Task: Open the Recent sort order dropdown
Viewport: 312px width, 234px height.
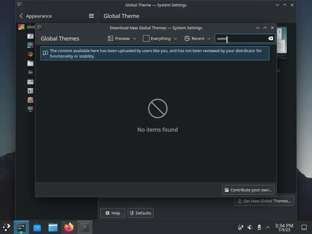Action: coord(197,38)
